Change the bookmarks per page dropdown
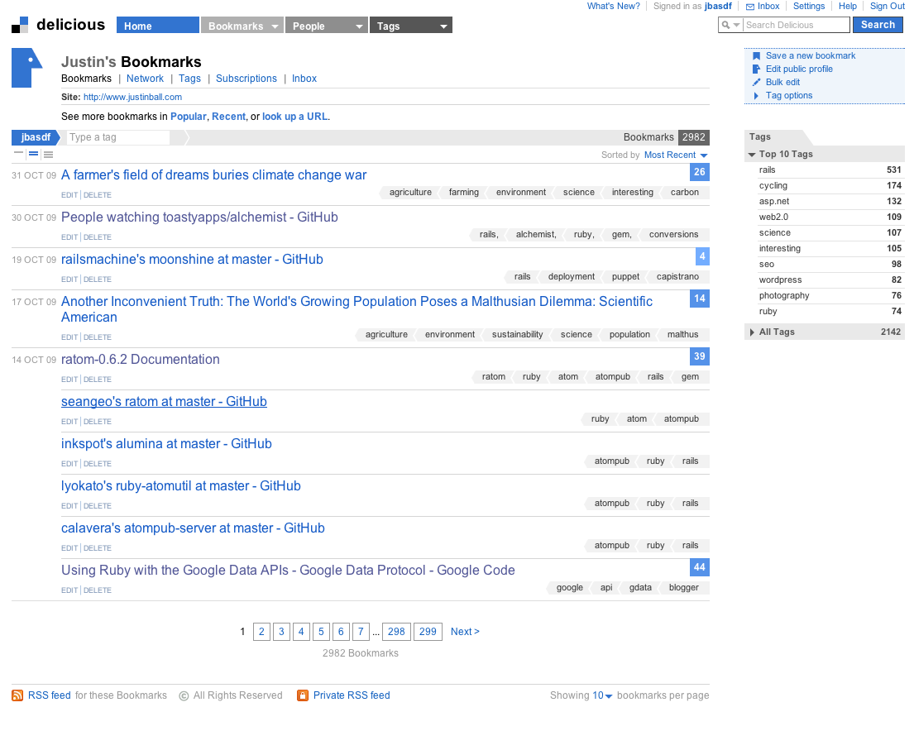914x731 pixels. click(603, 695)
